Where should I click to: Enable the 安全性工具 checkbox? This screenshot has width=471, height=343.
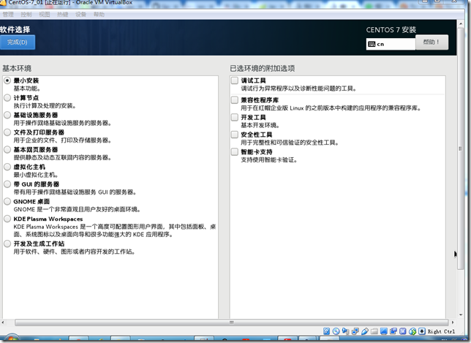[x=235, y=135]
